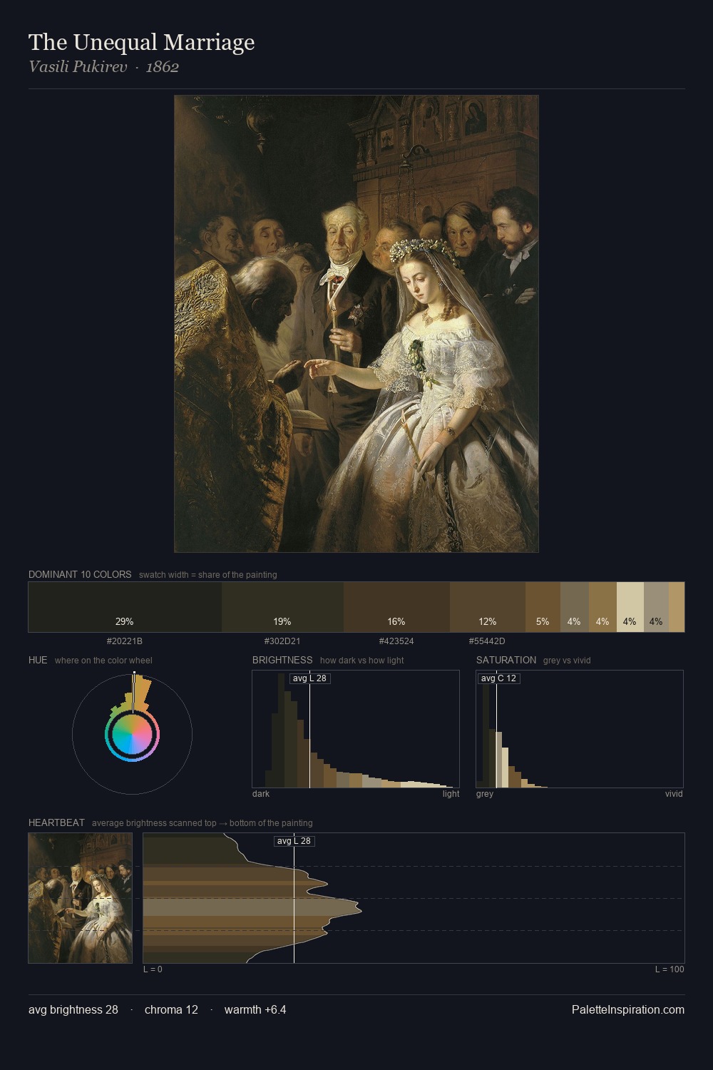The image size is (713, 1070).
Task: Pick the cream-colored 4% swatch
Action: coord(630,607)
